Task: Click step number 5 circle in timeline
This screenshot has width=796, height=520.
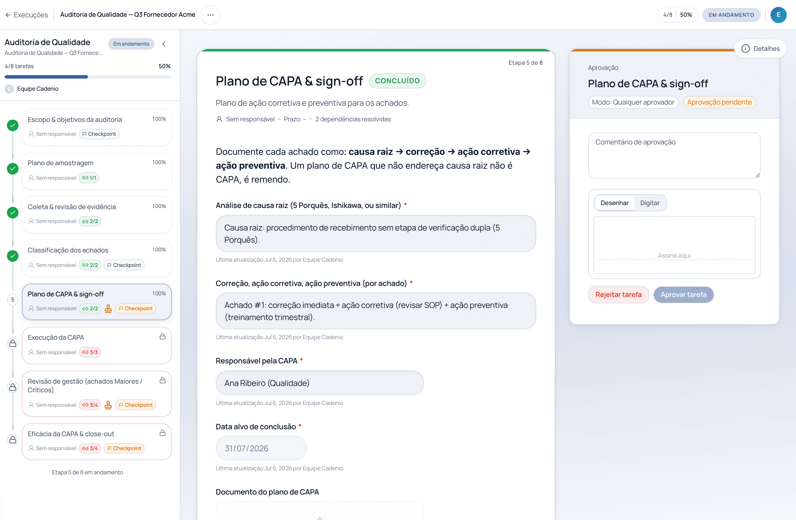Action: pyautogui.click(x=13, y=300)
